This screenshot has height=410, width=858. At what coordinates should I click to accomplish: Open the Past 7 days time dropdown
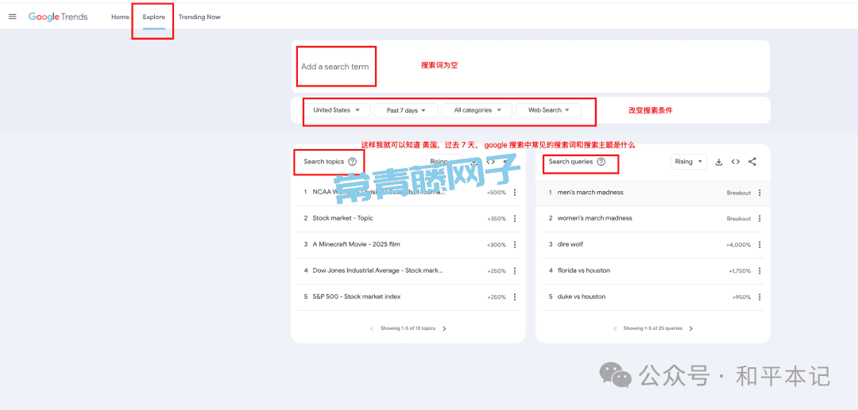pyautogui.click(x=406, y=110)
